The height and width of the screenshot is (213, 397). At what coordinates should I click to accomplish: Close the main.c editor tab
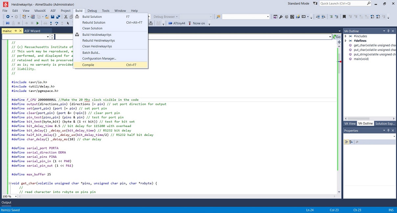20,31
